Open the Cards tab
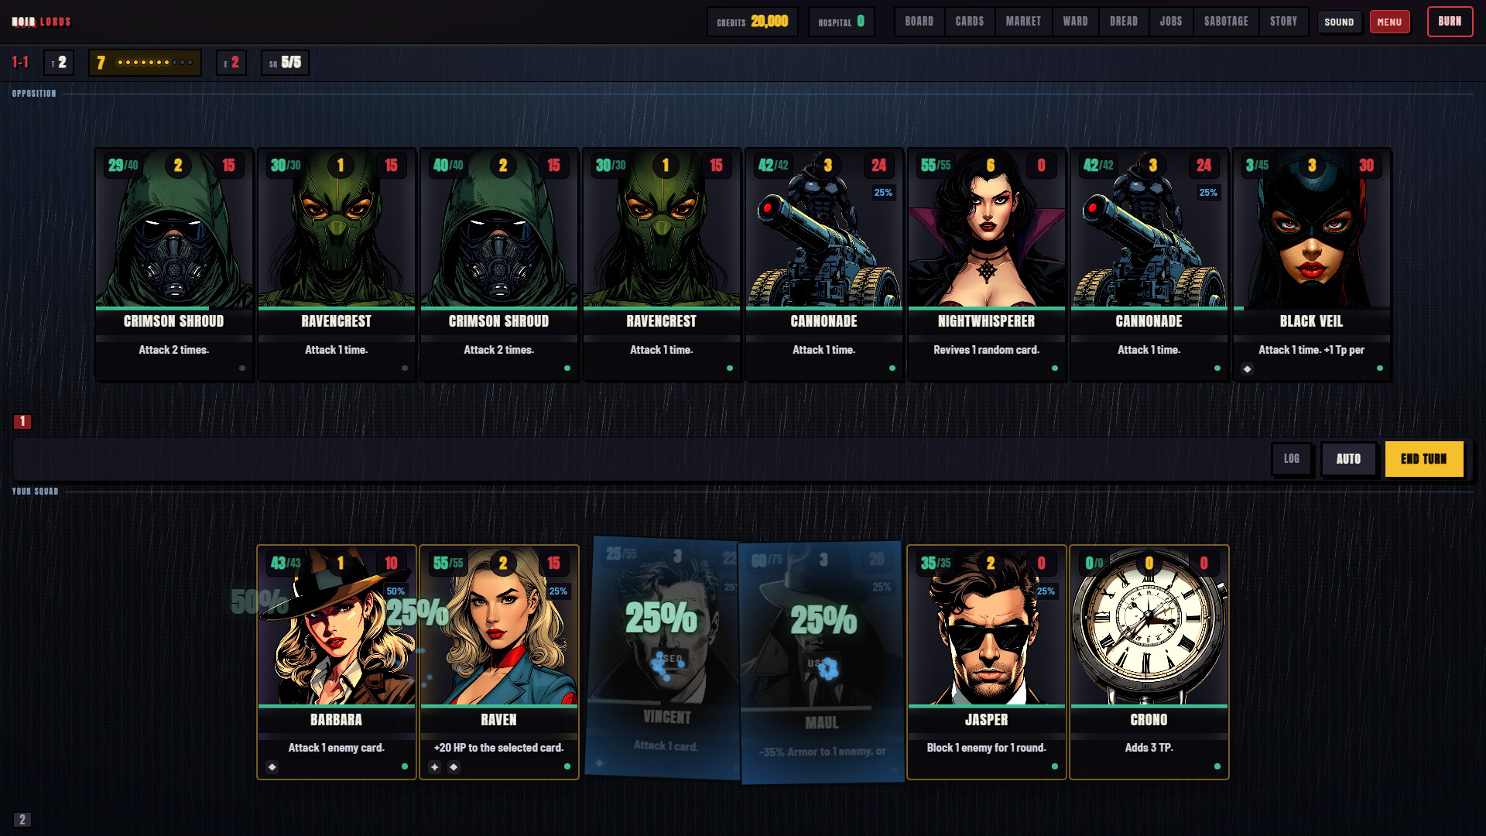This screenshot has height=836, width=1486. [969, 22]
